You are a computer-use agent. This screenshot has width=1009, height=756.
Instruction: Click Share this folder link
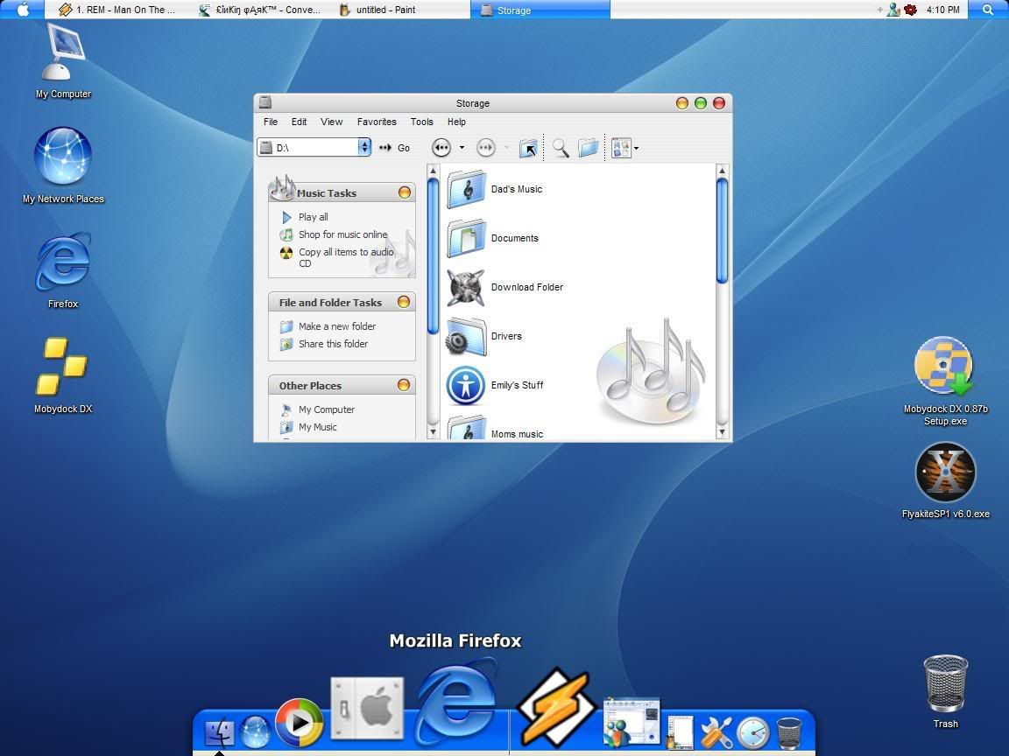point(334,344)
